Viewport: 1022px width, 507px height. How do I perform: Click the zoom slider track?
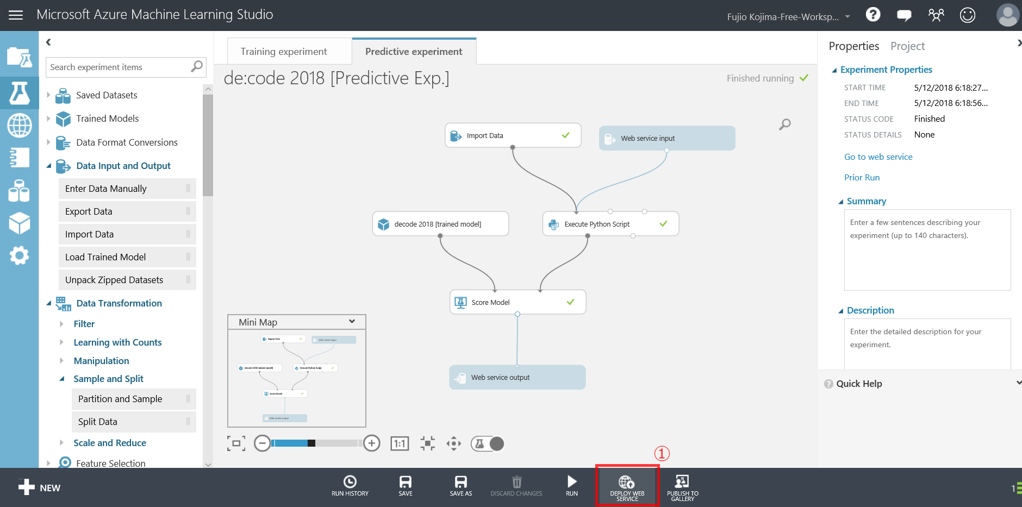pyautogui.click(x=316, y=443)
